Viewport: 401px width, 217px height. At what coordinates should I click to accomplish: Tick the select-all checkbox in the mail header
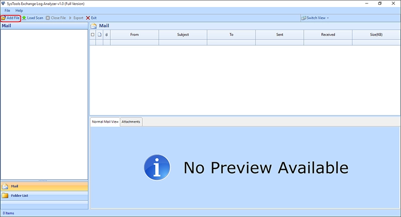(x=93, y=35)
